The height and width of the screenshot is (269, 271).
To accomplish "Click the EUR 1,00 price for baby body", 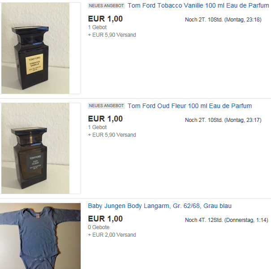I will [x=105, y=219].
